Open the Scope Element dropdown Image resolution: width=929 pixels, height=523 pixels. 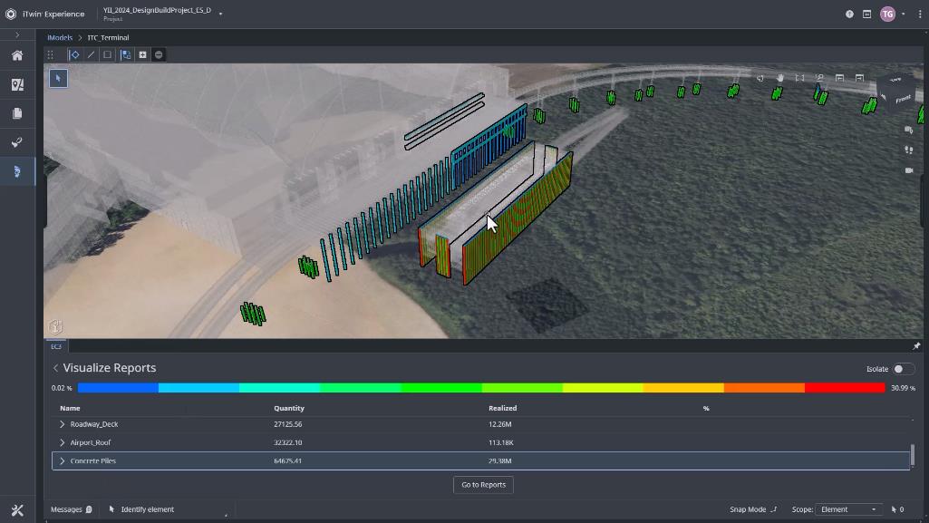(848, 509)
